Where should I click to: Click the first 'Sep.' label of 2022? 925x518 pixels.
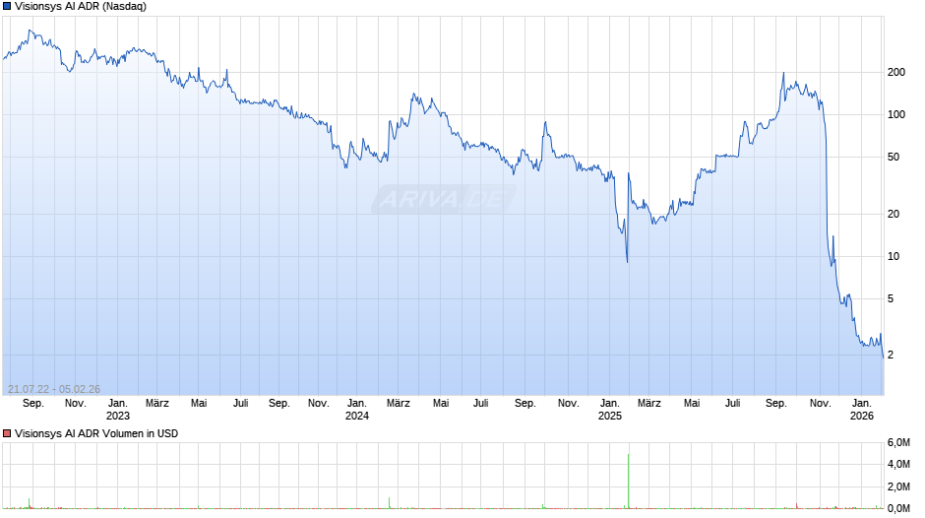click(x=33, y=404)
